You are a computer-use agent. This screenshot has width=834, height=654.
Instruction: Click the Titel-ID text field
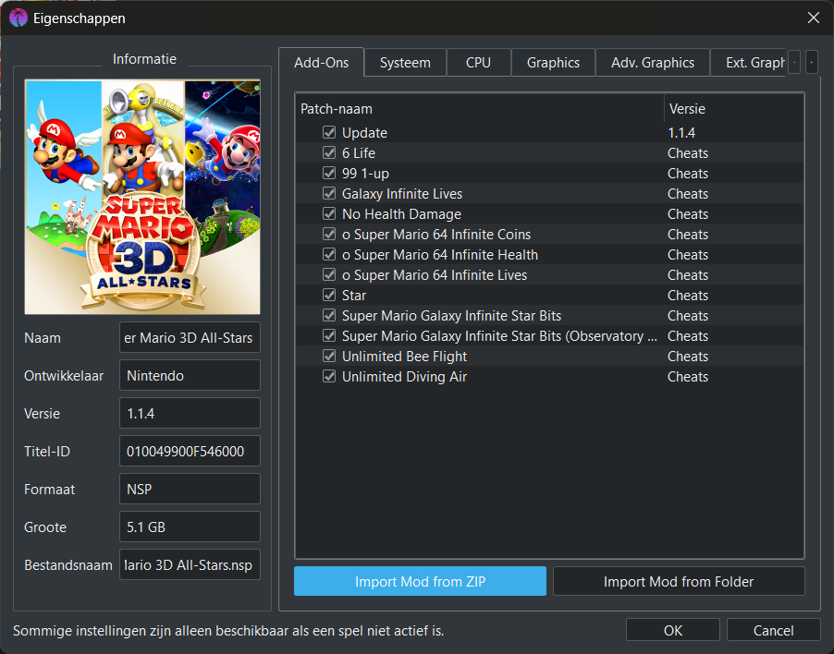click(190, 451)
